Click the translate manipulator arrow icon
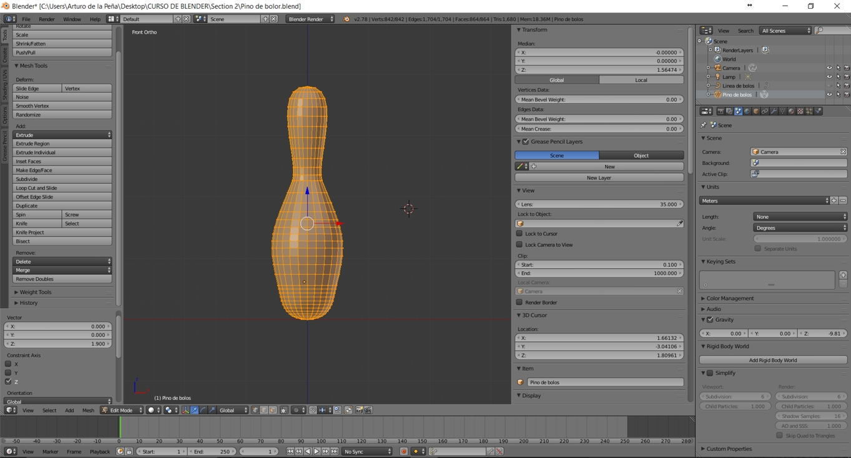851x458 pixels. [195, 411]
